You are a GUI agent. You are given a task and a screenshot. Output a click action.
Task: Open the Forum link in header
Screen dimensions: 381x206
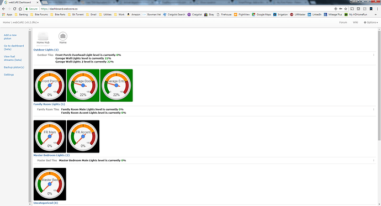[343, 22]
